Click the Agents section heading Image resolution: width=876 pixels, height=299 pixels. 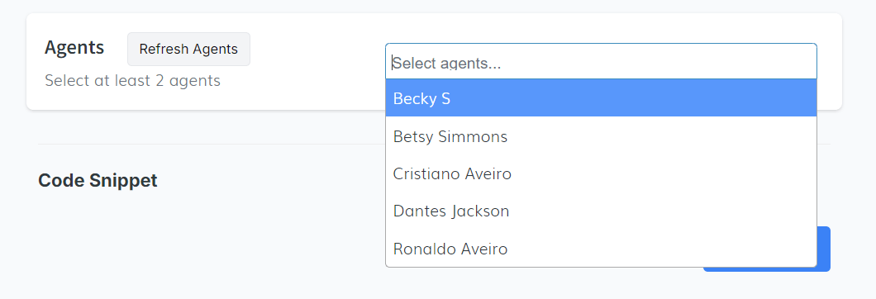(x=74, y=48)
